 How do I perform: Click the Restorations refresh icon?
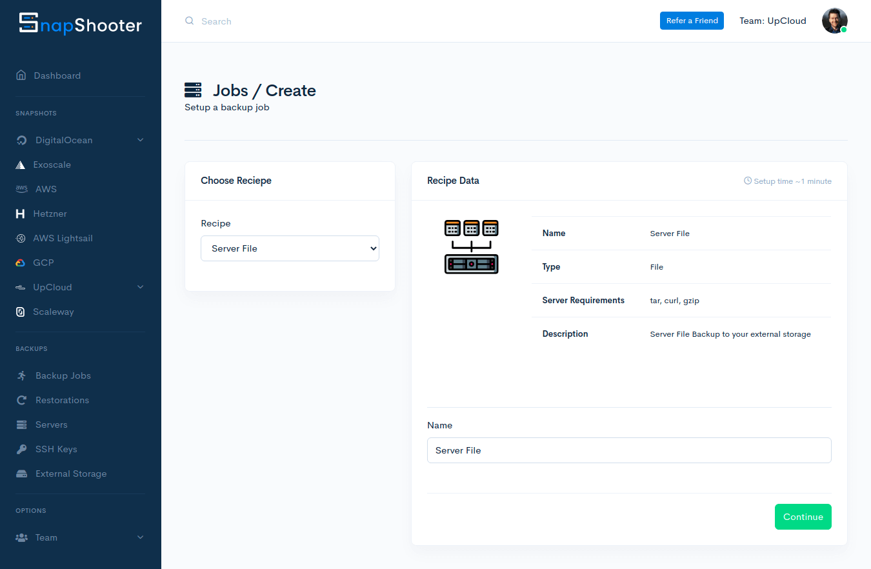point(21,400)
